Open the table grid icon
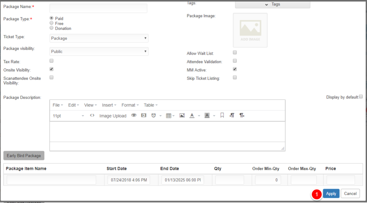The image size is (367, 203). pyautogui.click(x=168, y=116)
